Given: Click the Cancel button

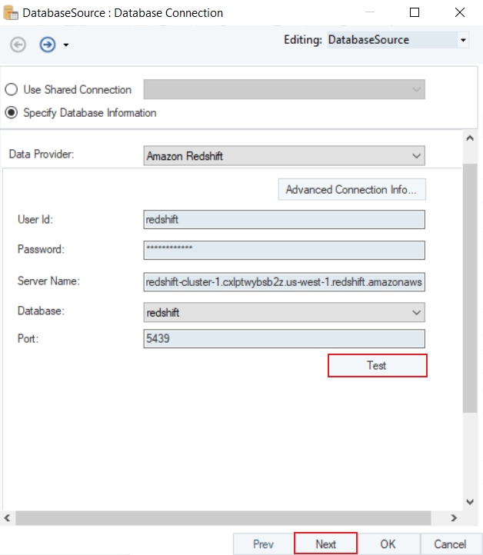Looking at the screenshot, I should 450,543.
